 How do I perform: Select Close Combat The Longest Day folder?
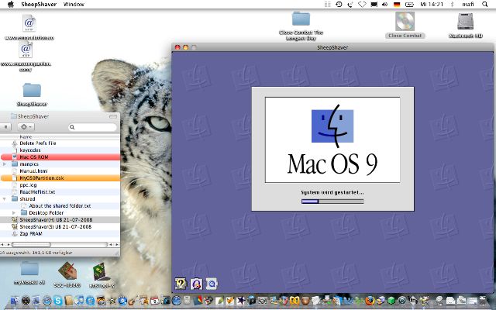(x=301, y=19)
